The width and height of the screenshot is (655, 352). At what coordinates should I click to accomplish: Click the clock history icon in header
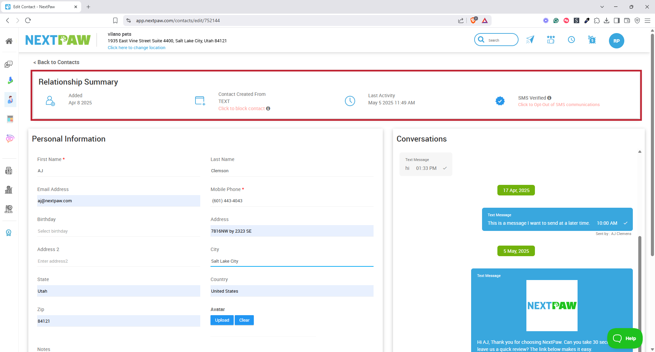coord(571,40)
